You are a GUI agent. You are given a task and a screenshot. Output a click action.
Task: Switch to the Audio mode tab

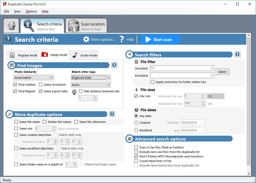pos(84,55)
